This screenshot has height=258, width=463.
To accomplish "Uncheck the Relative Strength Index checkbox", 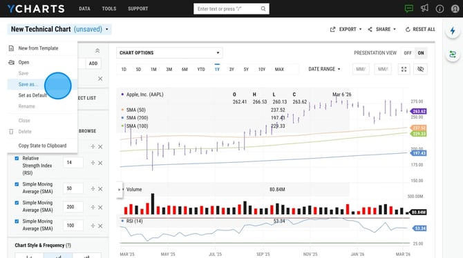I will coord(17,159).
